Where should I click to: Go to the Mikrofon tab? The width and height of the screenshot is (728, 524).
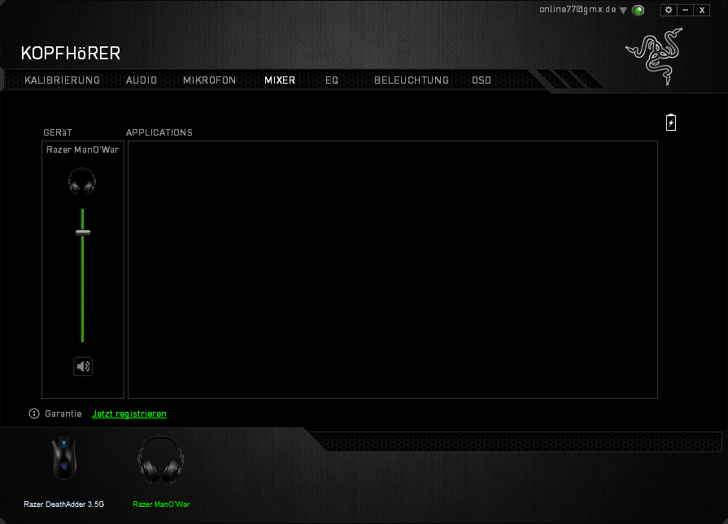(209, 80)
